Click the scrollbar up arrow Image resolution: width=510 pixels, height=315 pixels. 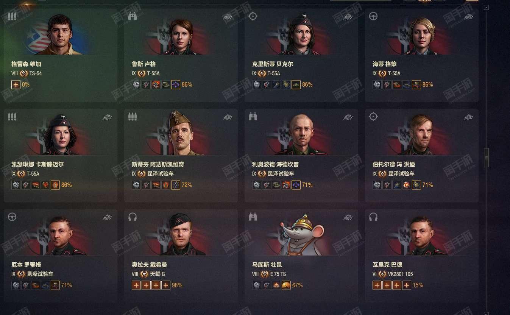[487, 7]
